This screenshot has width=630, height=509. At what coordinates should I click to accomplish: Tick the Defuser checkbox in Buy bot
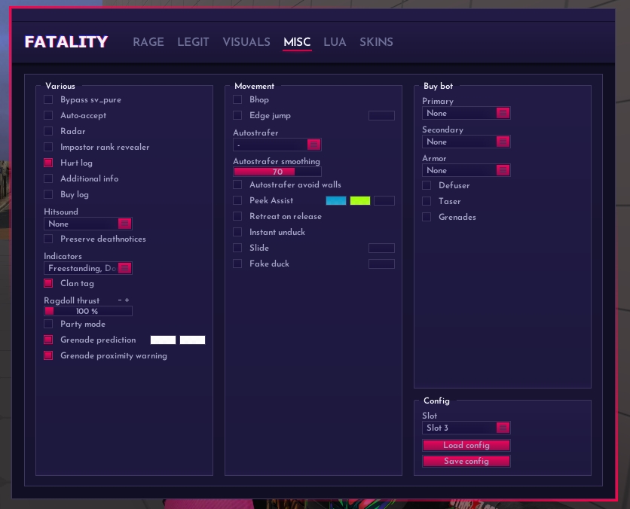427,185
